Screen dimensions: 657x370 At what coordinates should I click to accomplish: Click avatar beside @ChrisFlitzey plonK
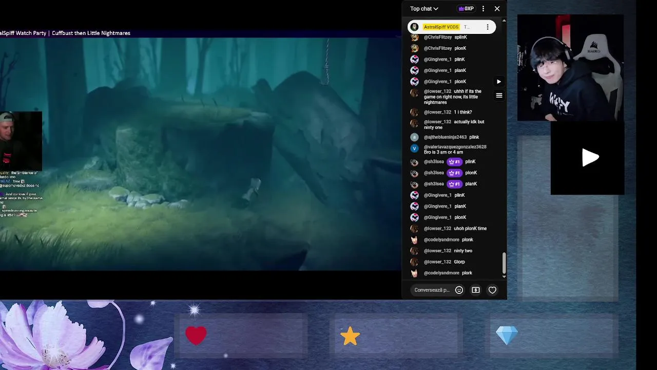coord(414,48)
